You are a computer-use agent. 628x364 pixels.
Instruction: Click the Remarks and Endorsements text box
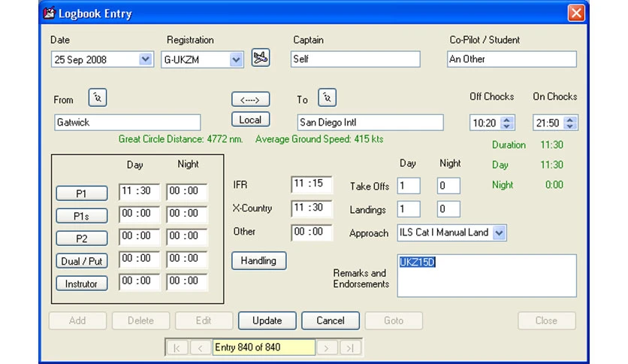click(x=487, y=275)
